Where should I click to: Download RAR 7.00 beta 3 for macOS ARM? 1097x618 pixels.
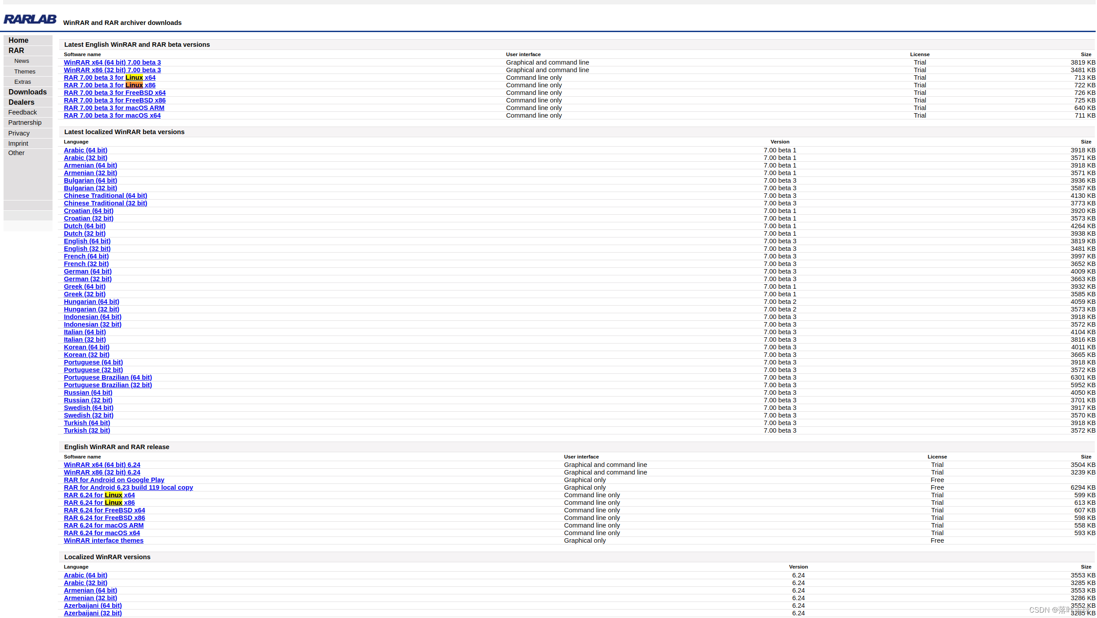tap(114, 108)
